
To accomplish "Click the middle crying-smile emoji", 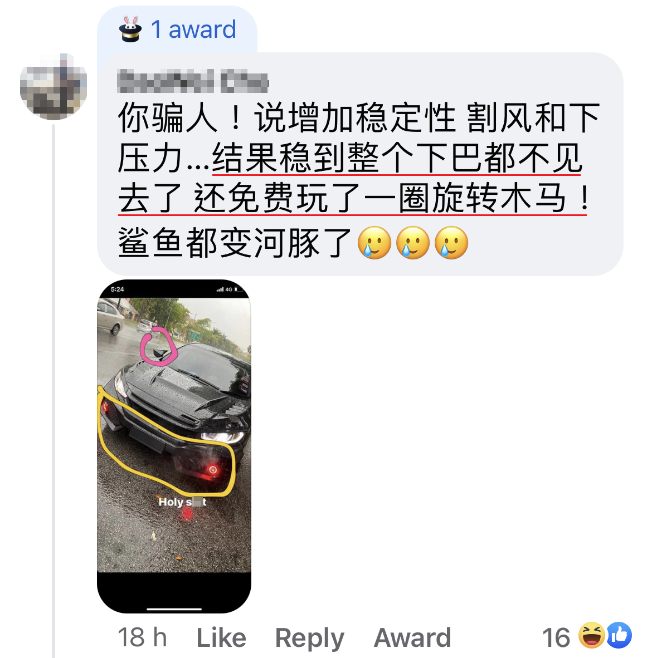I will pyautogui.click(x=413, y=243).
